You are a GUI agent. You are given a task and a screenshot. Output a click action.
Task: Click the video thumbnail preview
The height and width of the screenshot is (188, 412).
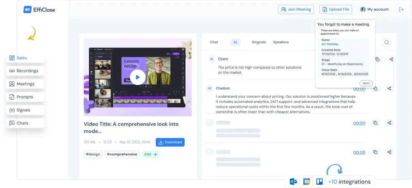(x=138, y=77)
